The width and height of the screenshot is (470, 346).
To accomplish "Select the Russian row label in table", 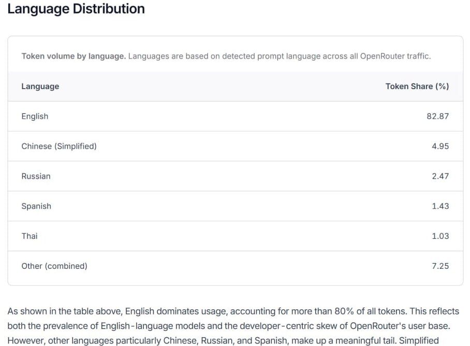I will (36, 177).
